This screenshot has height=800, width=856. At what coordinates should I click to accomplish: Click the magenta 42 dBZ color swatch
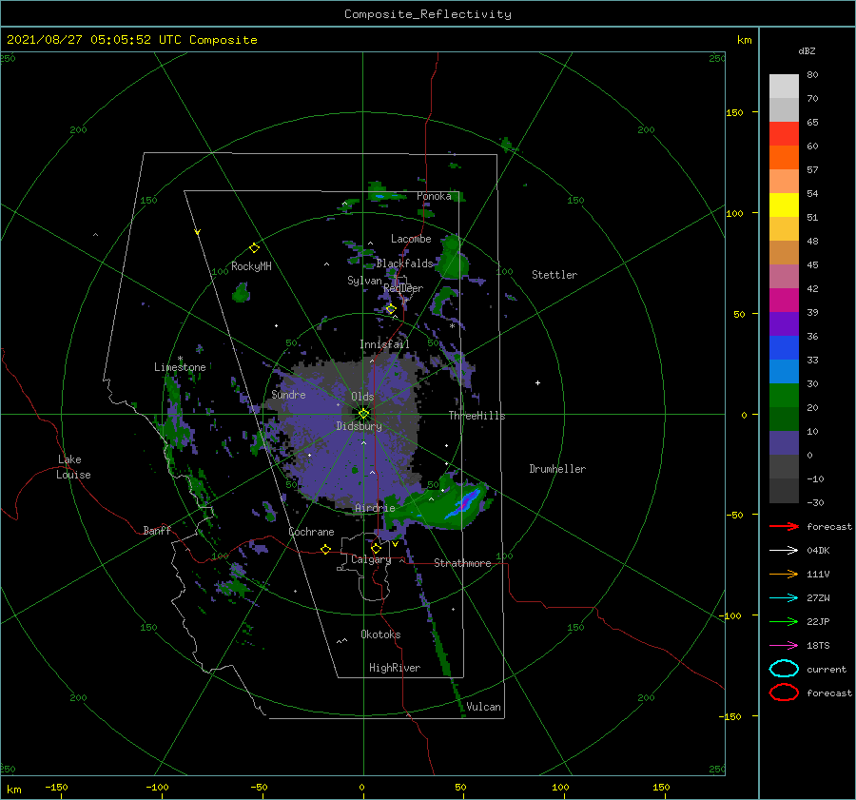784,301
